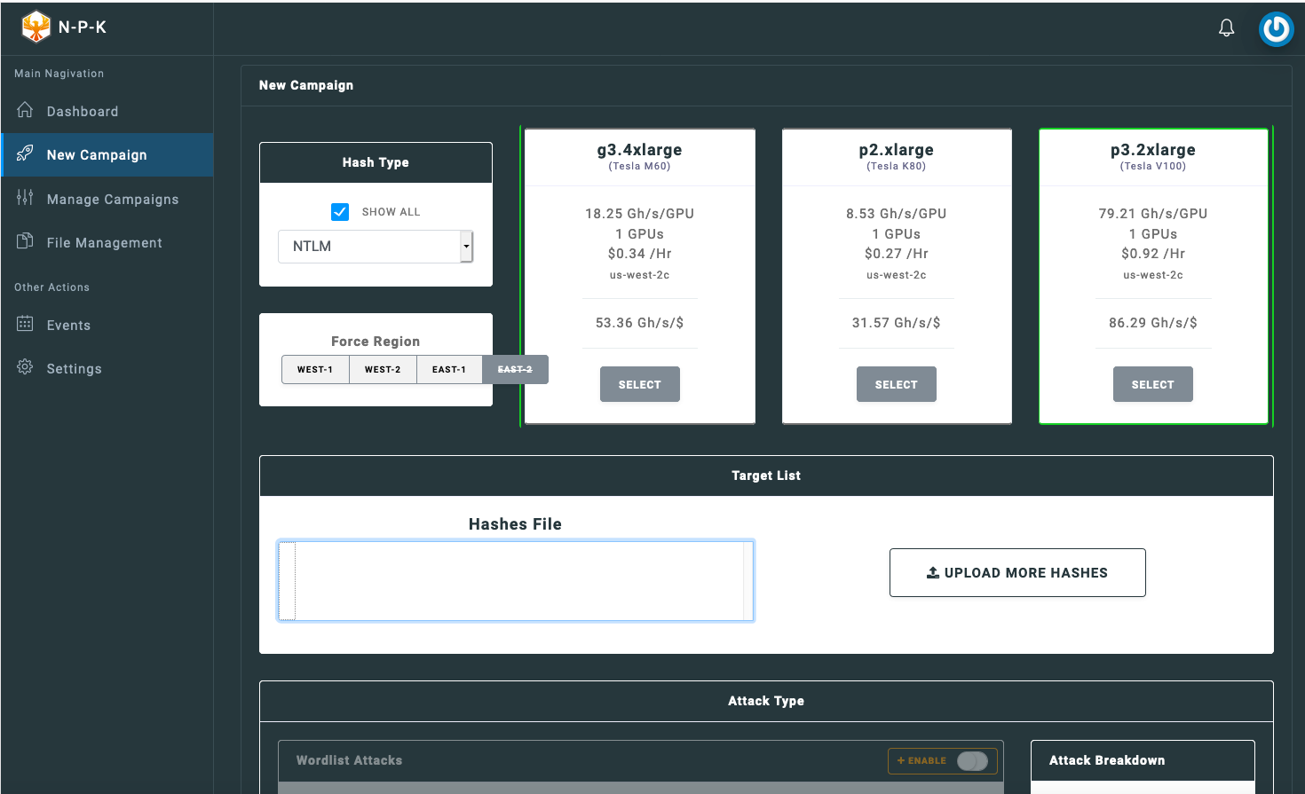Viewport: 1305px width, 794px height.
Task: Click the Manage Campaigns sliders icon
Action: click(x=25, y=198)
